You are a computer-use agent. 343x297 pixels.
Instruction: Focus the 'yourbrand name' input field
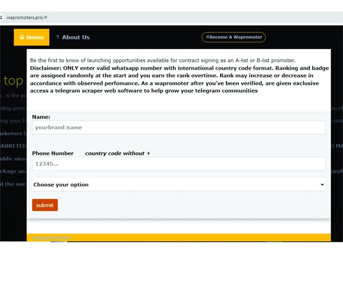click(x=178, y=128)
